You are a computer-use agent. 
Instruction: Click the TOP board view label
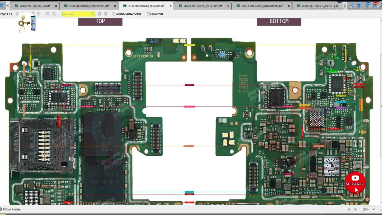(x=100, y=21)
